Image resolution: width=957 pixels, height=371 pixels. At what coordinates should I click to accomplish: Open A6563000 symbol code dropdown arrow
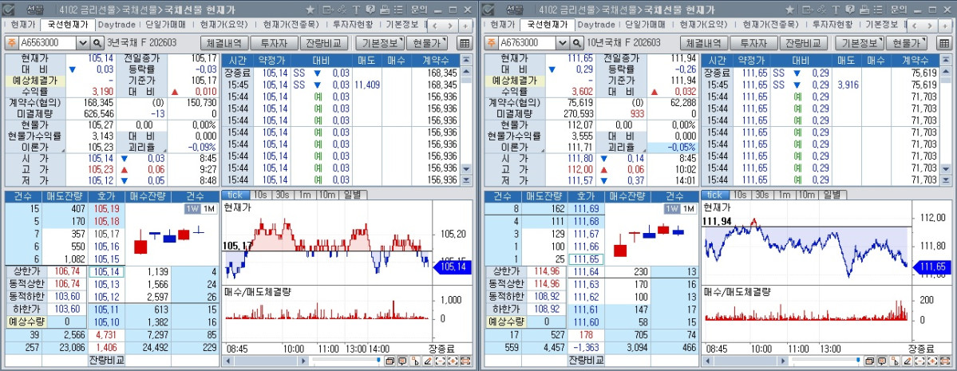click(83, 43)
